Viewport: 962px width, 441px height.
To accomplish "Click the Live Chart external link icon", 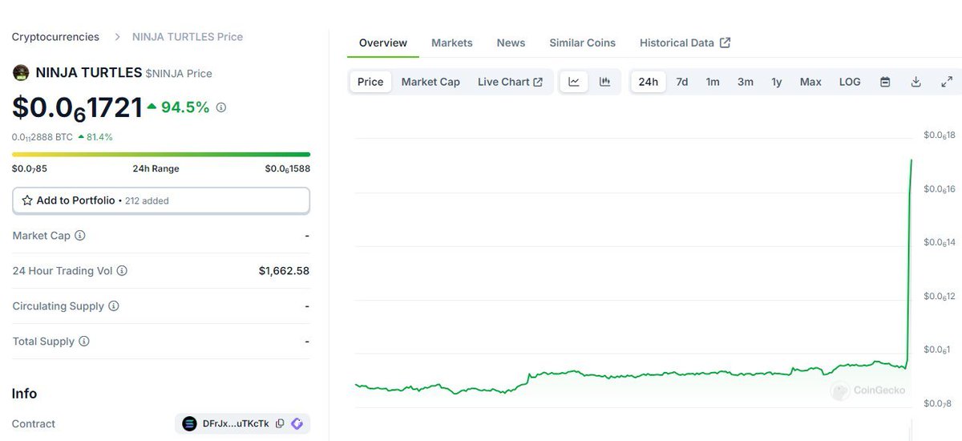I will pyautogui.click(x=538, y=82).
